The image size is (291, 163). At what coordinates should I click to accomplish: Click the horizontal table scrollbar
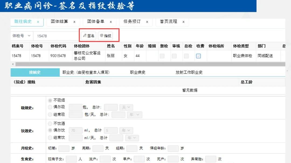click(150, 64)
